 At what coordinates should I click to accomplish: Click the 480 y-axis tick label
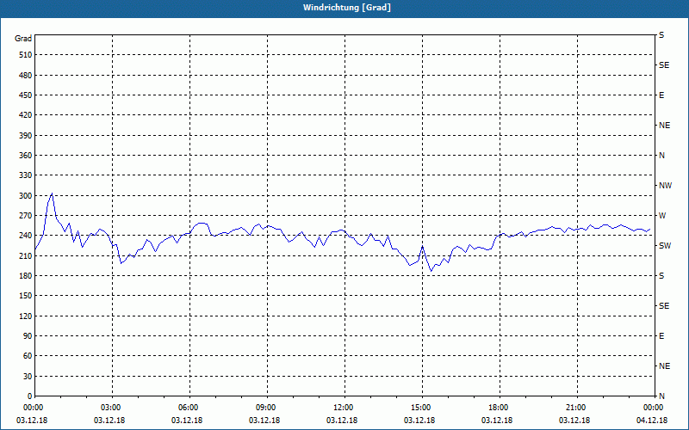tap(26, 75)
